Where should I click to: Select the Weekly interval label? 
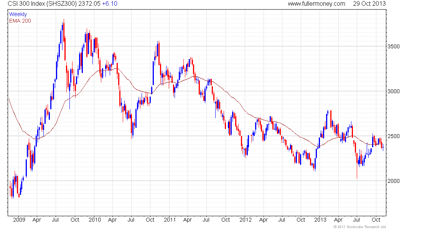(18, 14)
